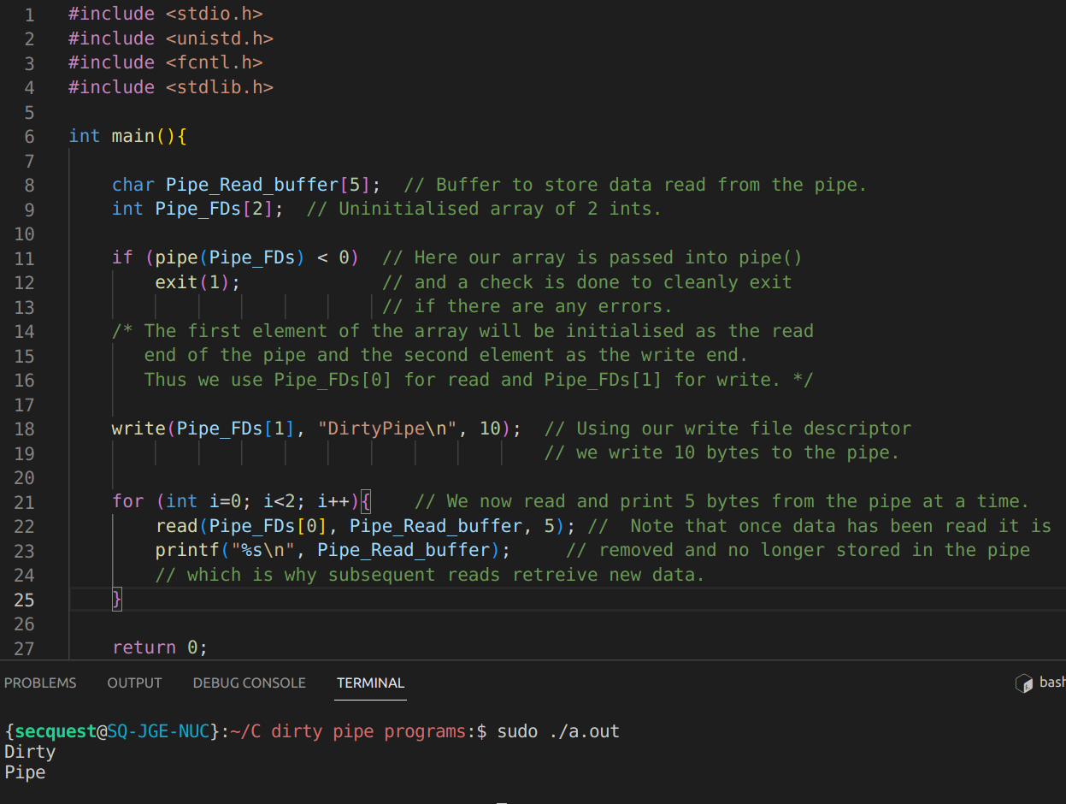Open a new shell via the bash icon
Image resolution: width=1066 pixels, height=804 pixels.
1023,683
